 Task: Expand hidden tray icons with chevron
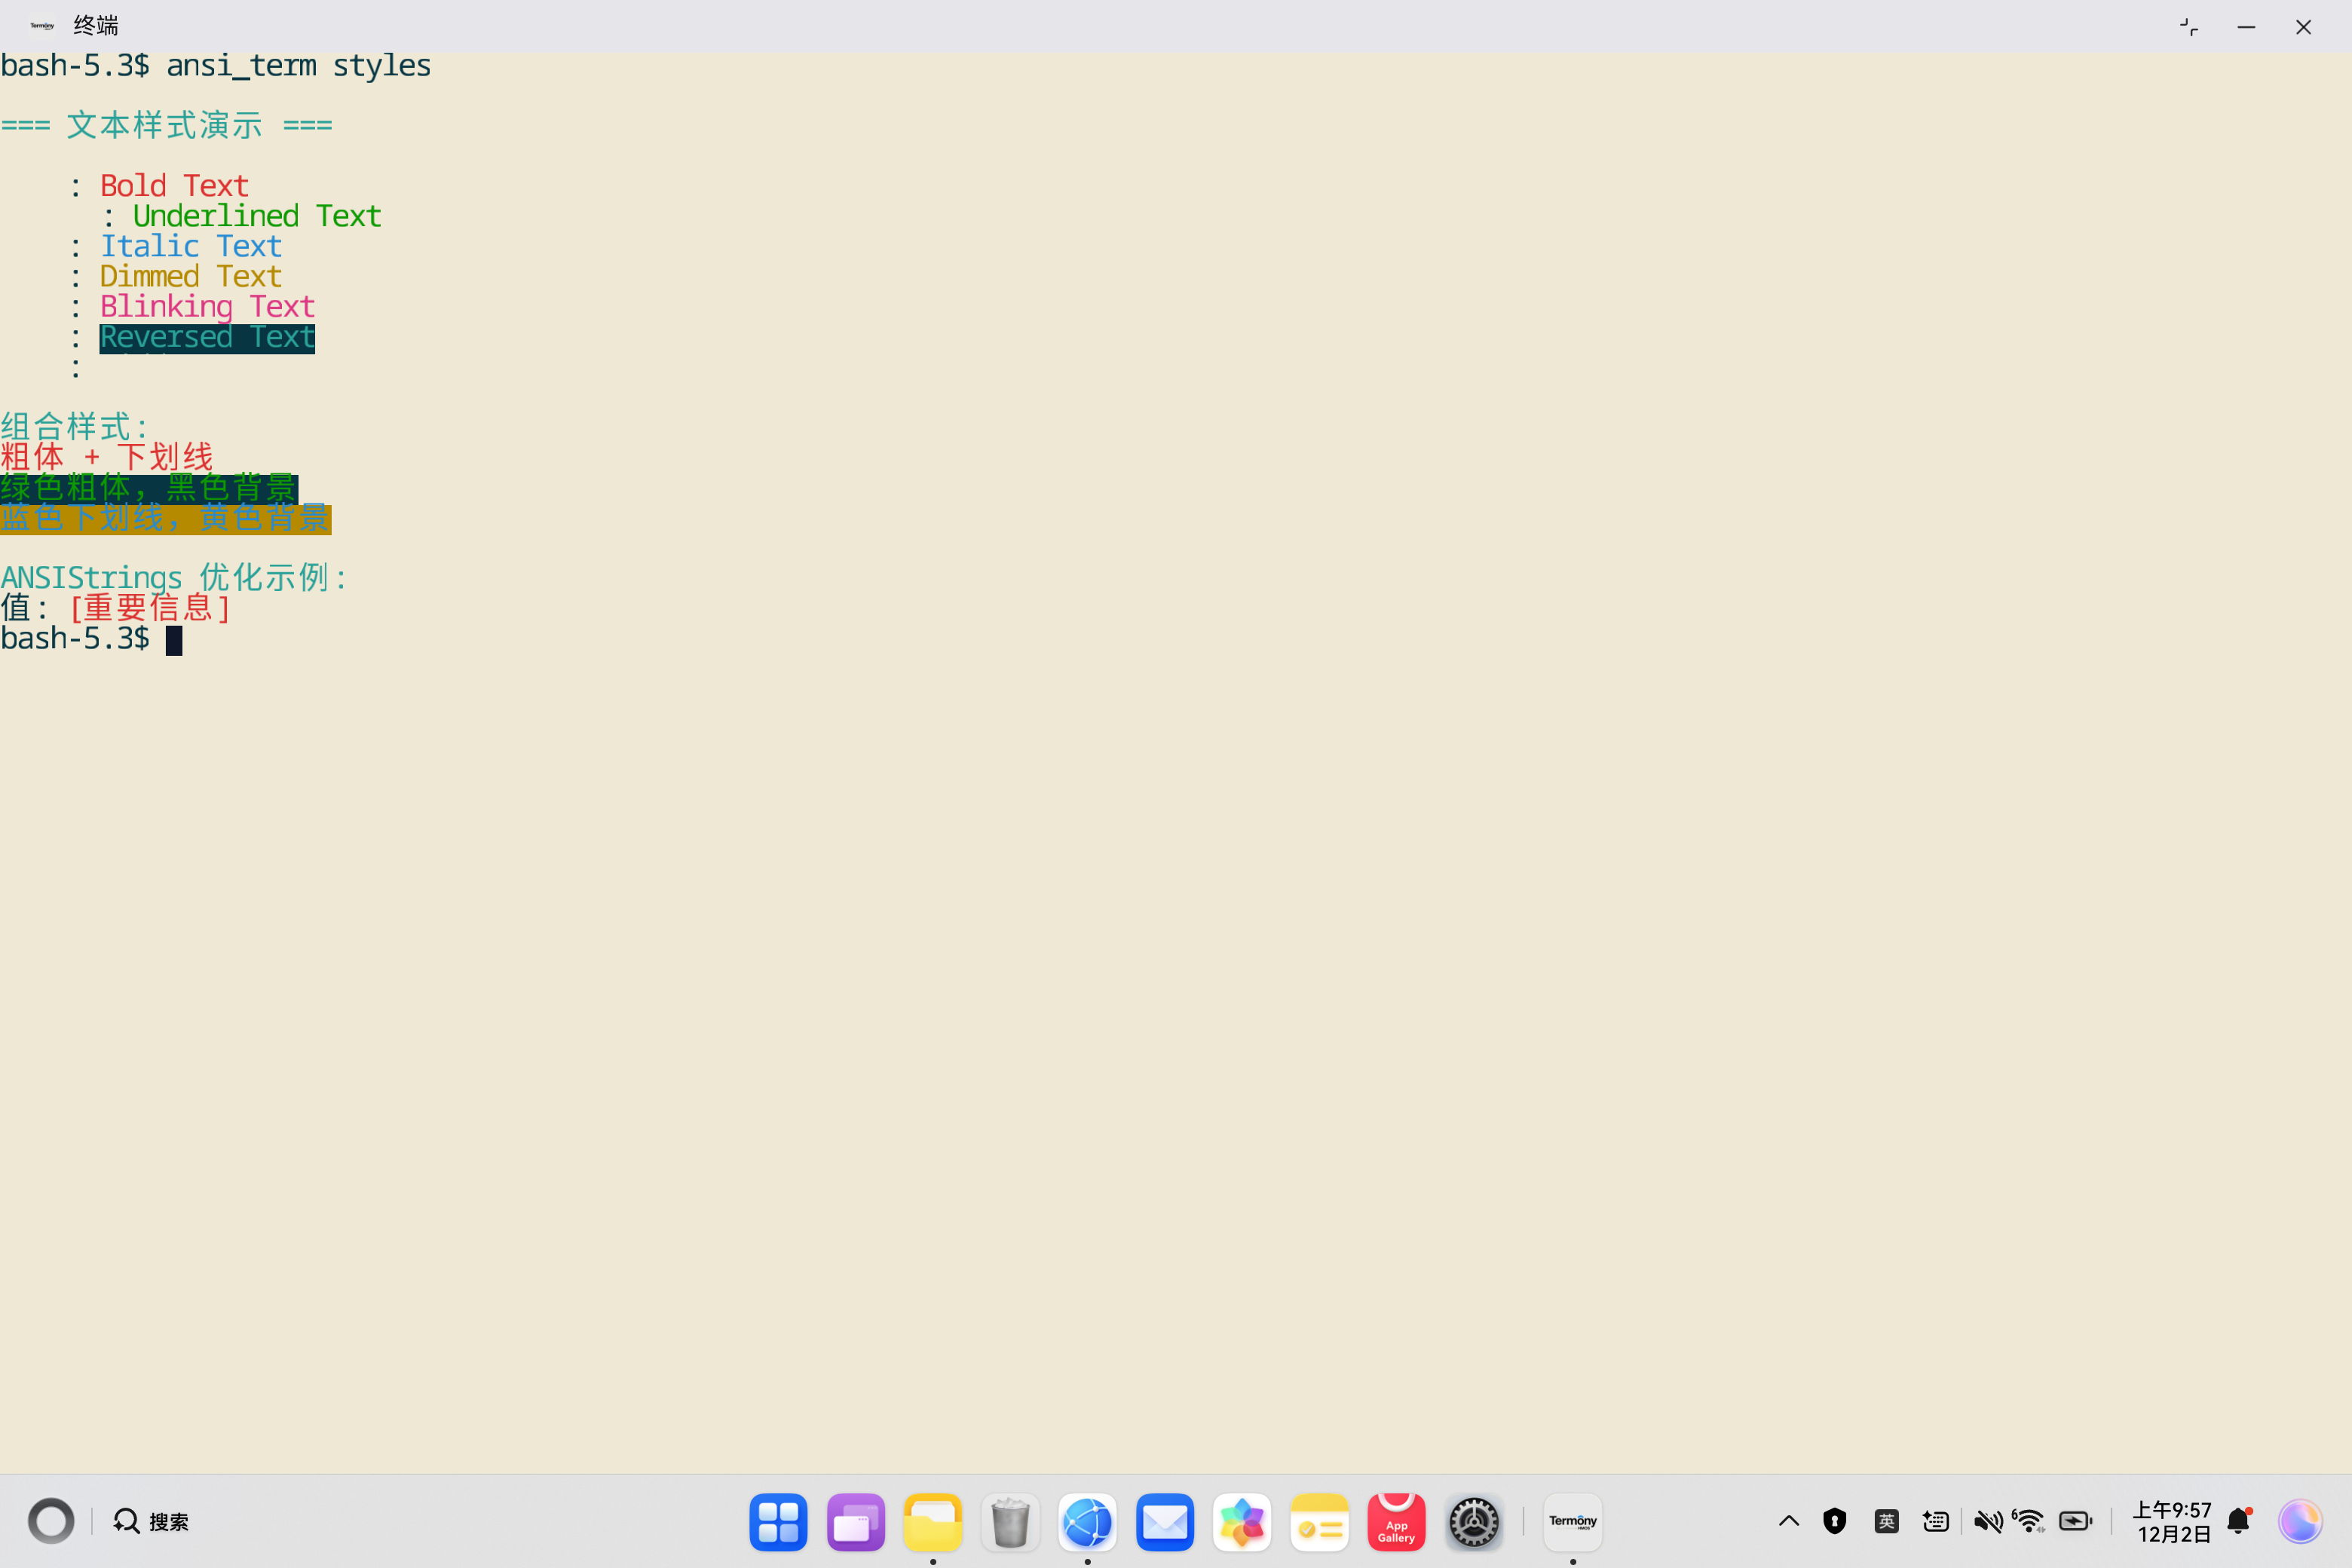(1789, 1521)
